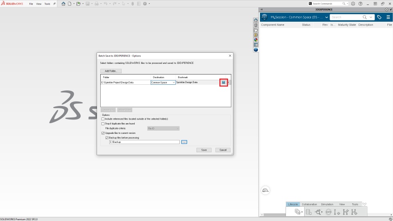
Task: Click the 3DEXPERIENCE panel settings gear
Action: [386, 9]
